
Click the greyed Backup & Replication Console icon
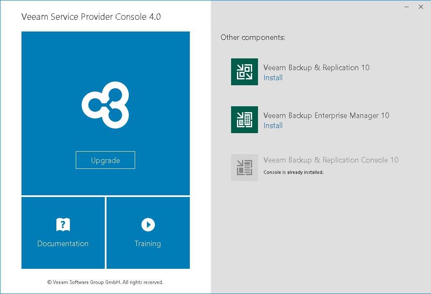(245, 168)
